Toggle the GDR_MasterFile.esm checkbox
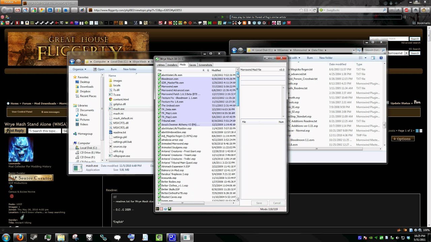431x242 pixels. [159, 83]
